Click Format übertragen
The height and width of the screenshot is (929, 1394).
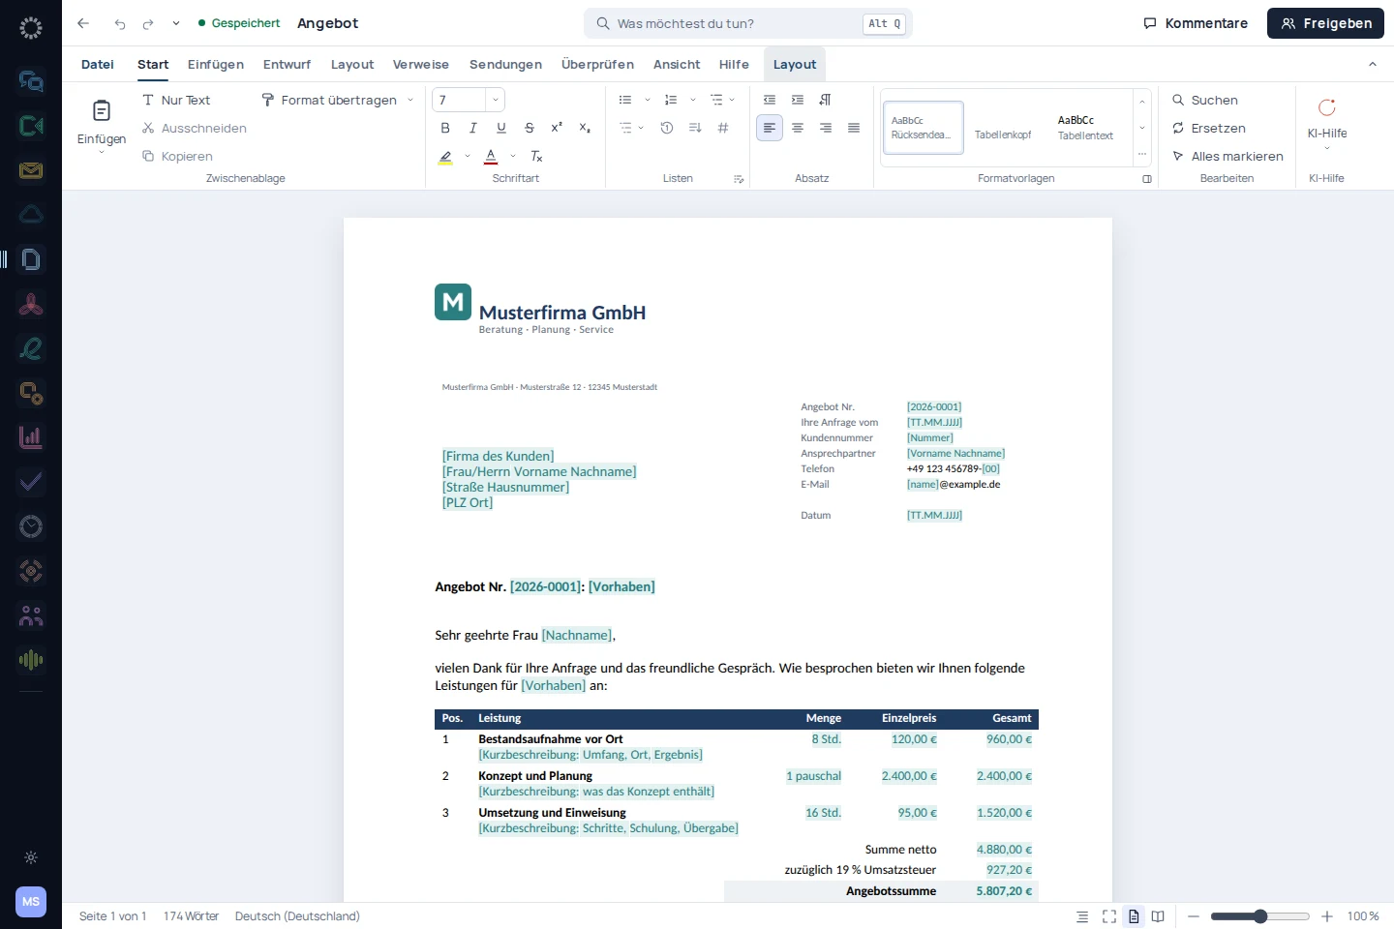click(330, 100)
